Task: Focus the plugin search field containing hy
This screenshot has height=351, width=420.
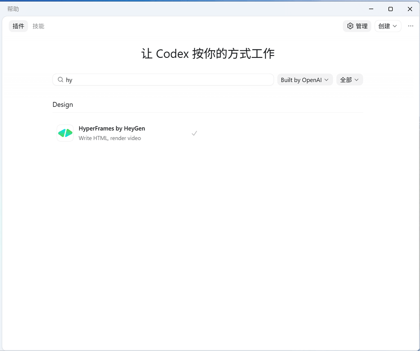Action: [163, 80]
